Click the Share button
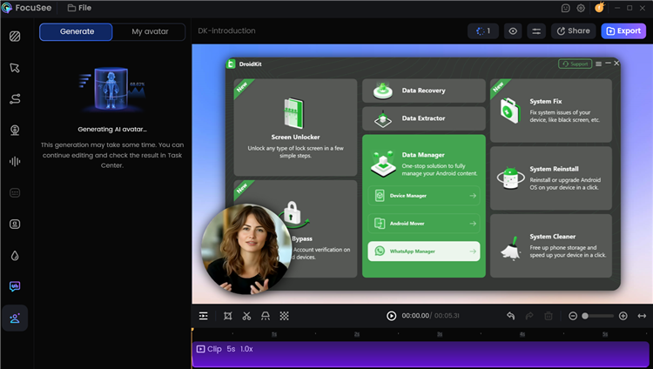 pos(573,31)
